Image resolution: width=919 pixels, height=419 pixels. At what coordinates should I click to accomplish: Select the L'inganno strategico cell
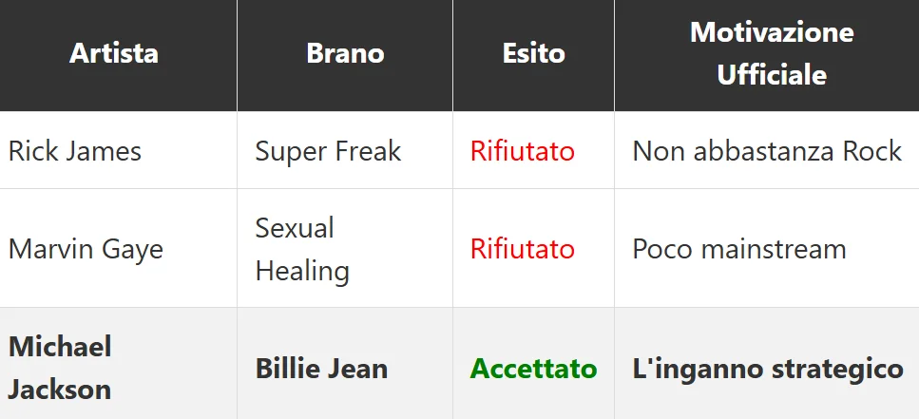(x=767, y=369)
